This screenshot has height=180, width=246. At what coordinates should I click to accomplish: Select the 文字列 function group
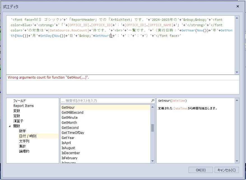(x=24, y=141)
